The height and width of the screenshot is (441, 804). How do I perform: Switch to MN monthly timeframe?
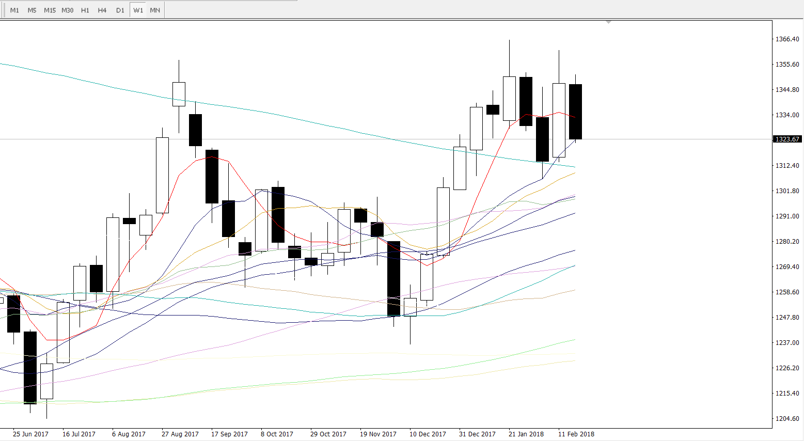pyautogui.click(x=155, y=10)
